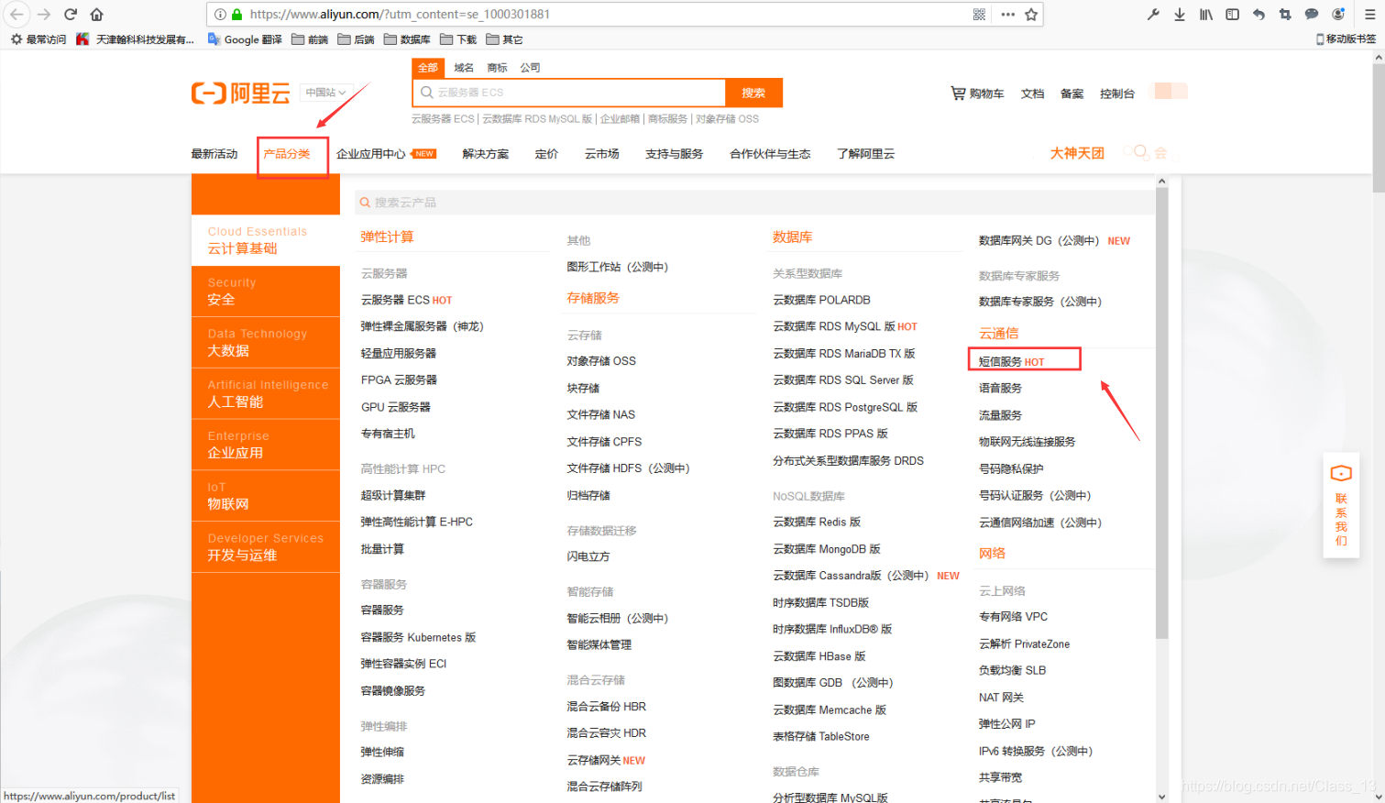Open the QR code icon in address bar
This screenshot has height=803, width=1385.
pyautogui.click(x=979, y=14)
